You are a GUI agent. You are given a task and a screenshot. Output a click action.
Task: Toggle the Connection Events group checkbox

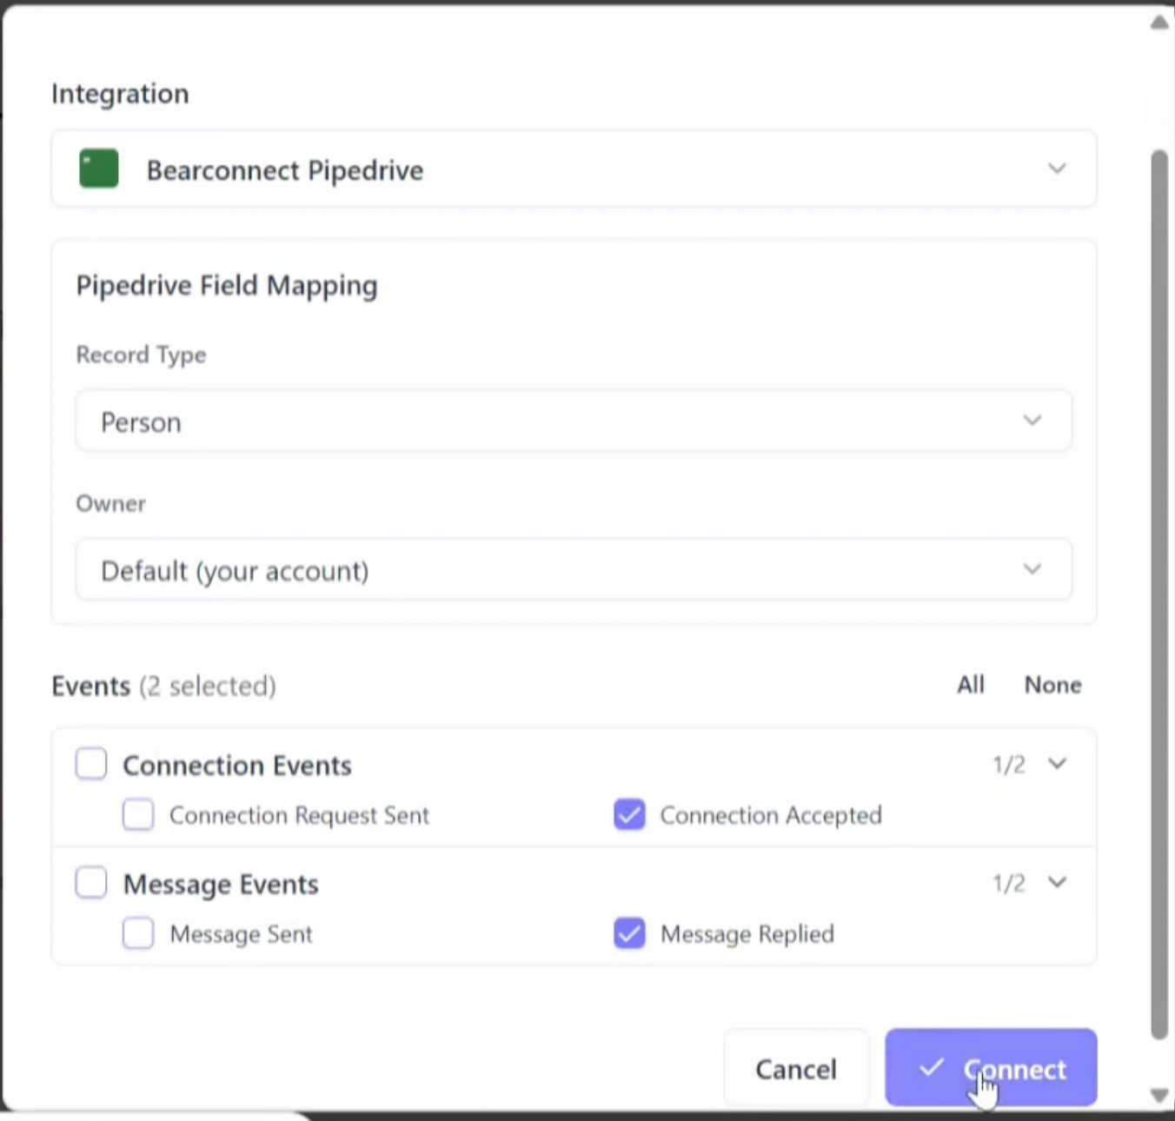tap(91, 765)
